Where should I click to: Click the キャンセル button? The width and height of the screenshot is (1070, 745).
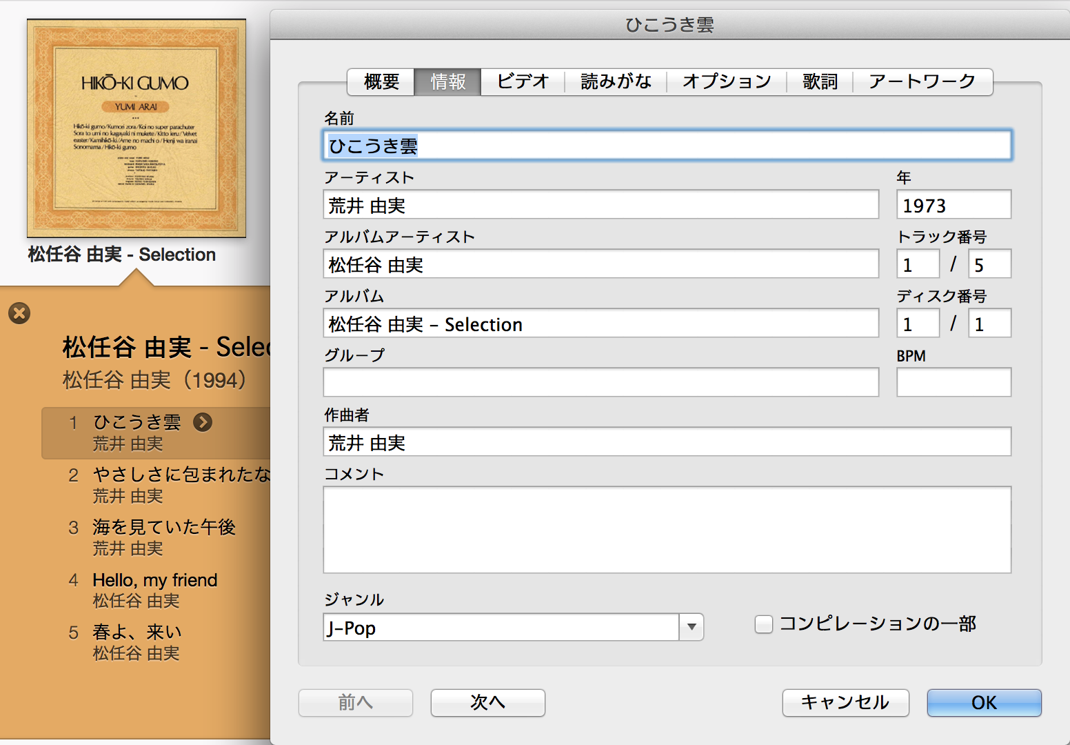pyautogui.click(x=845, y=703)
